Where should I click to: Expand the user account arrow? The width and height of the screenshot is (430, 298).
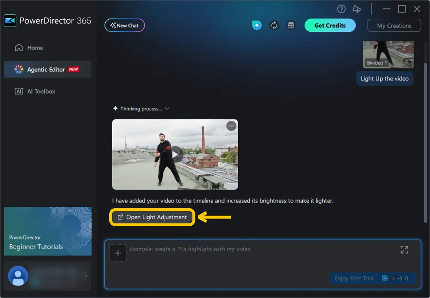(x=87, y=276)
